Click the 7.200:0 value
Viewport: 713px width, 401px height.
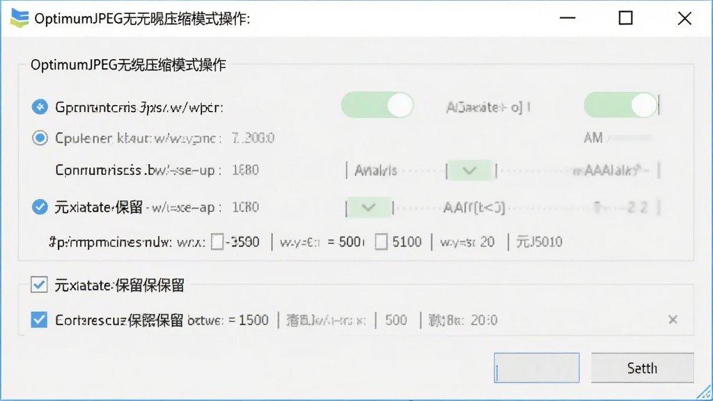[253, 139]
